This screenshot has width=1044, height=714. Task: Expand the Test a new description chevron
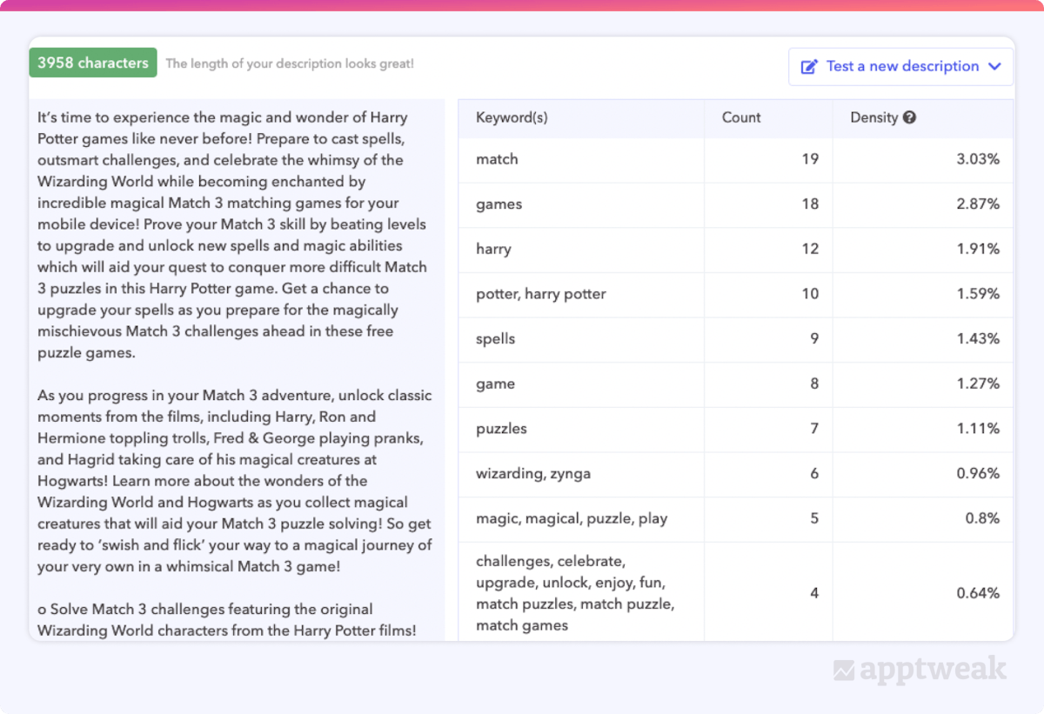click(995, 67)
